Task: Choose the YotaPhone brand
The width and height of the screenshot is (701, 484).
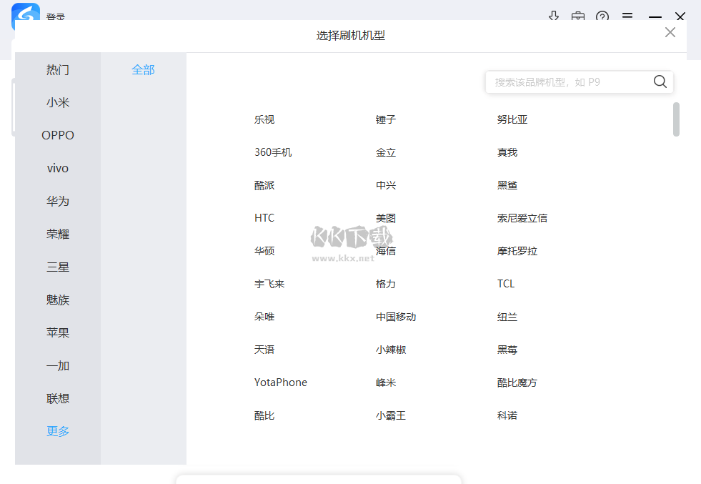Action: coord(281,382)
